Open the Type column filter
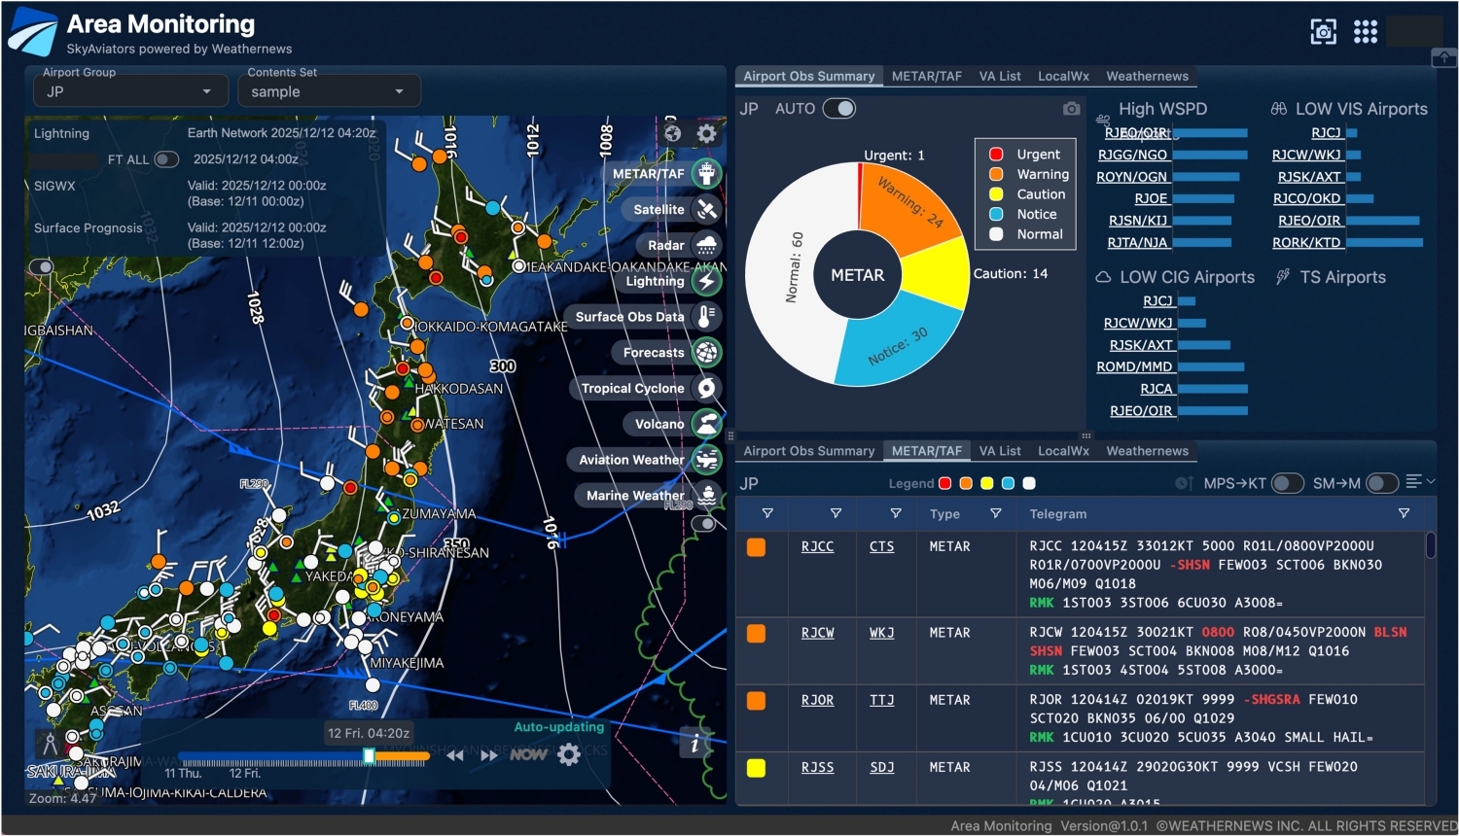This screenshot has width=1459, height=836. (995, 513)
